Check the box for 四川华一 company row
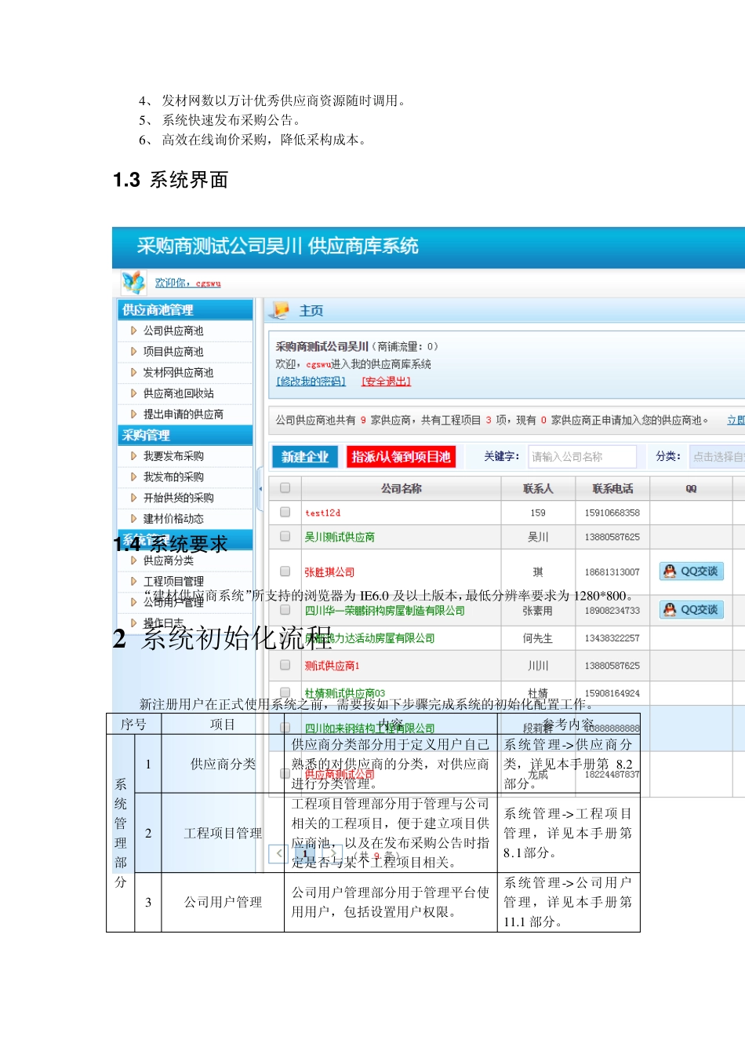The image size is (745, 1055). coord(285,610)
